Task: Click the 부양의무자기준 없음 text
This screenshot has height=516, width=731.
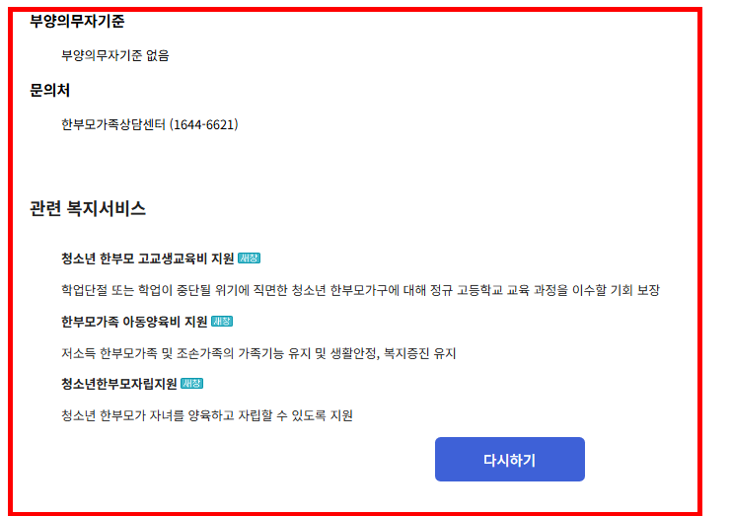Action: (x=115, y=55)
